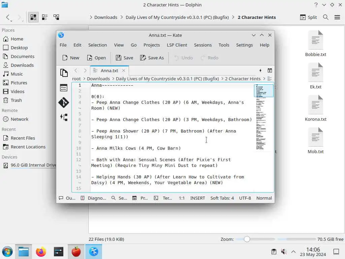Open the Selection menu

(x=97, y=45)
